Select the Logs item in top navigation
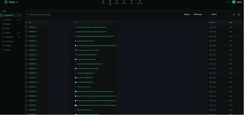244x115 pixels. 110,2
